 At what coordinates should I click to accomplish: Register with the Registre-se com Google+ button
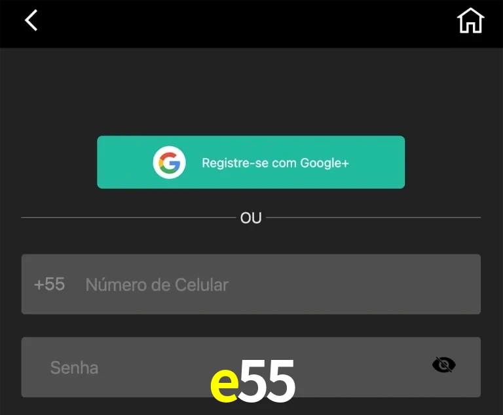[x=251, y=162]
